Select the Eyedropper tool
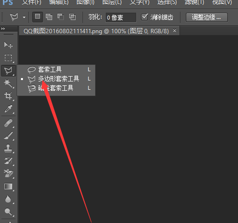This screenshot has width=238, height=223. [8, 109]
